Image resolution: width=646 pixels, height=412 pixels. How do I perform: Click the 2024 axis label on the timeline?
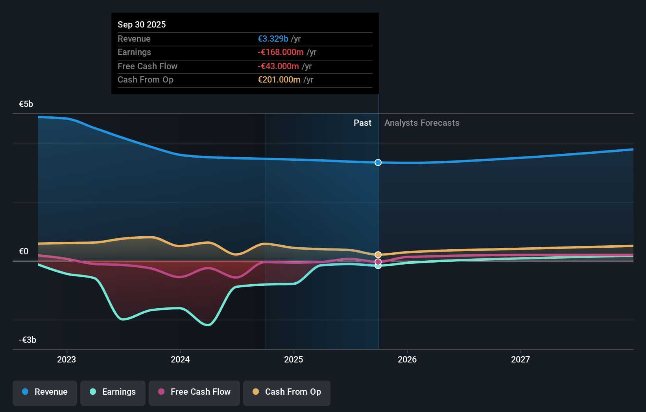pyautogui.click(x=180, y=359)
